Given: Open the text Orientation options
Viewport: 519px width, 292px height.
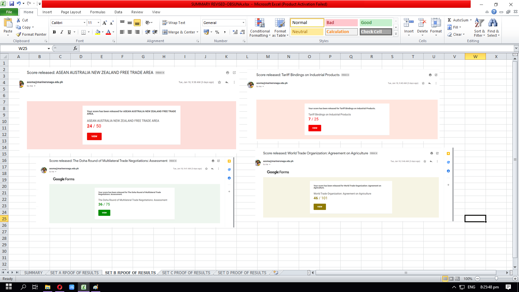Looking at the screenshot, I should click(149, 23).
